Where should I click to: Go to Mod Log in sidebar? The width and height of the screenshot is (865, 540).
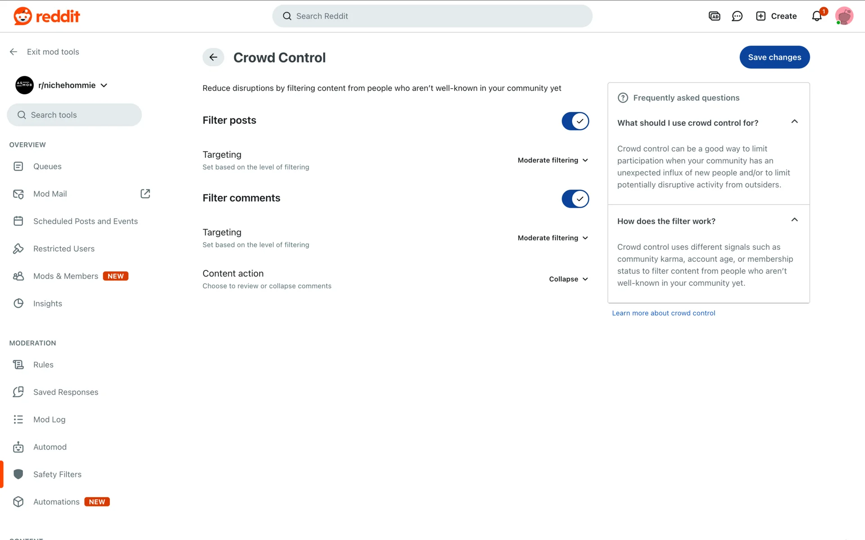point(49,419)
